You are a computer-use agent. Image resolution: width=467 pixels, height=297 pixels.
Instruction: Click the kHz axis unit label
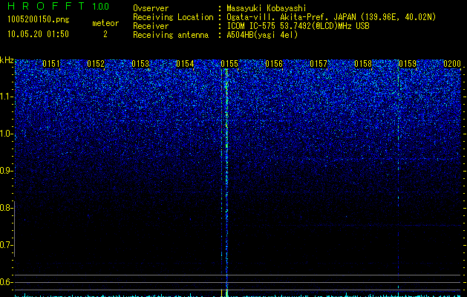[7, 60]
